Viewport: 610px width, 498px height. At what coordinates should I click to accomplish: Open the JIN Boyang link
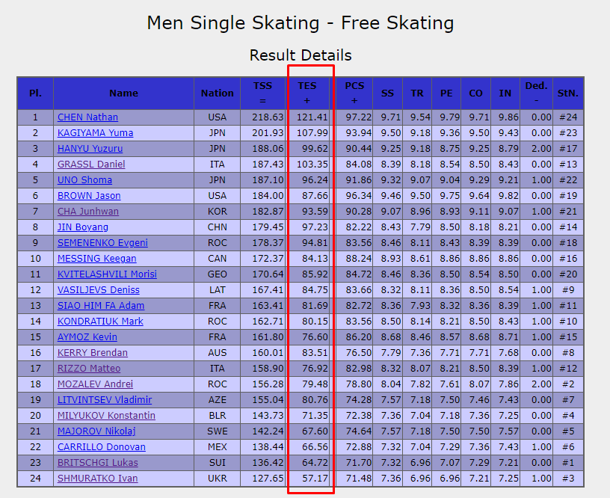83,227
